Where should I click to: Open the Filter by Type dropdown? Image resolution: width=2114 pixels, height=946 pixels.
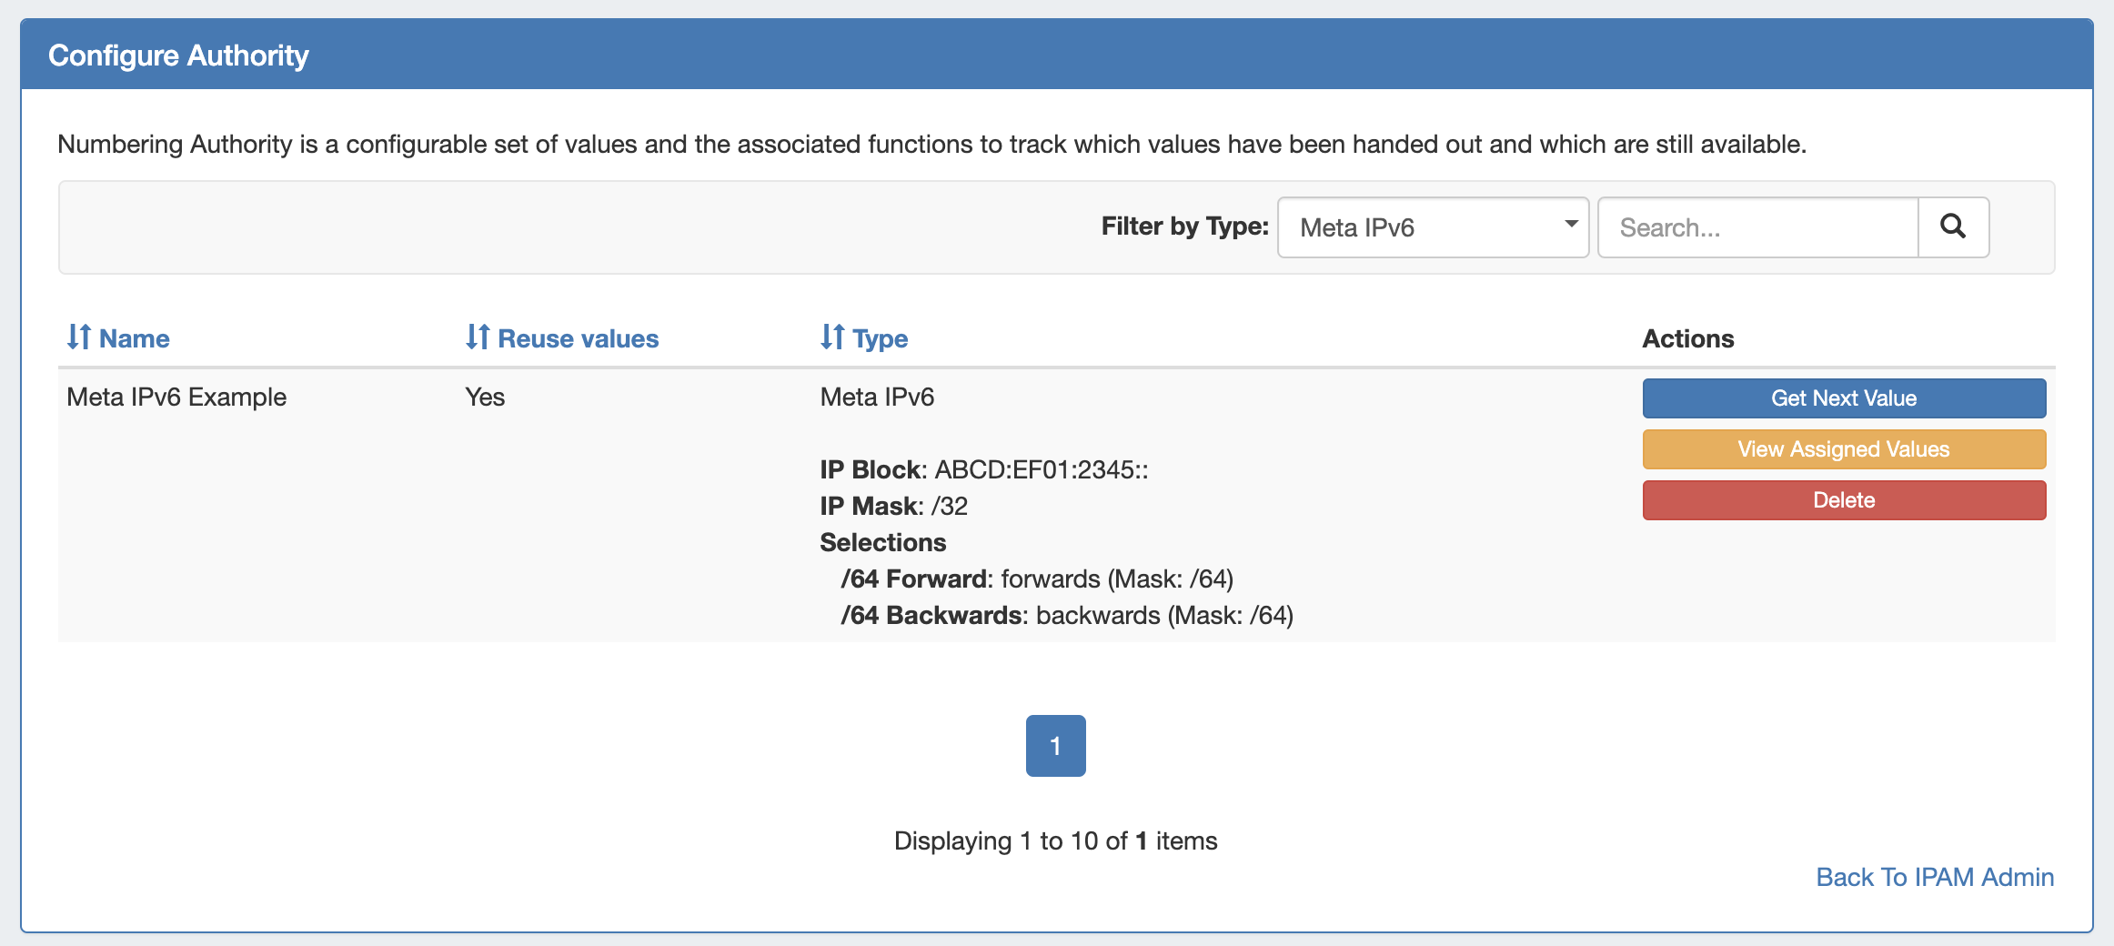click(x=1432, y=227)
